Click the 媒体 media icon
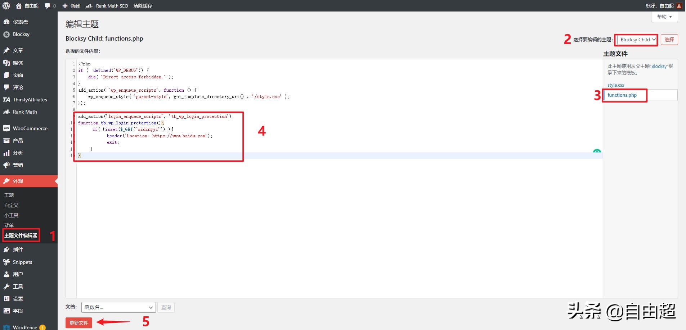This screenshot has width=686, height=330. click(x=6, y=63)
